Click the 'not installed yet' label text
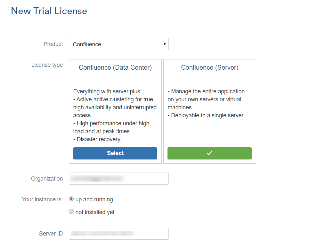 coord(95,212)
